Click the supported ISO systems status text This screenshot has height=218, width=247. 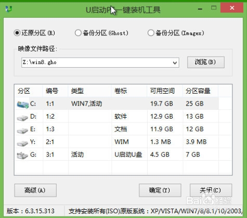155,211
